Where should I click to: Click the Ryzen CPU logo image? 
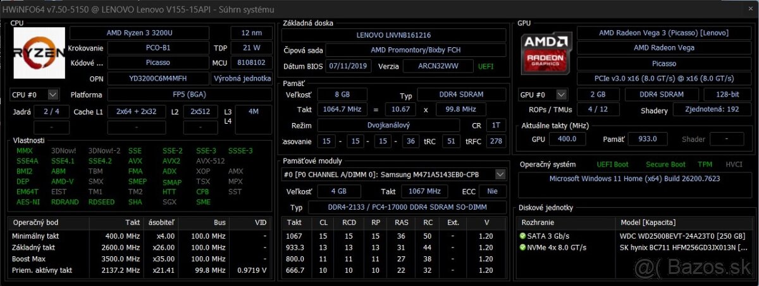coord(40,52)
